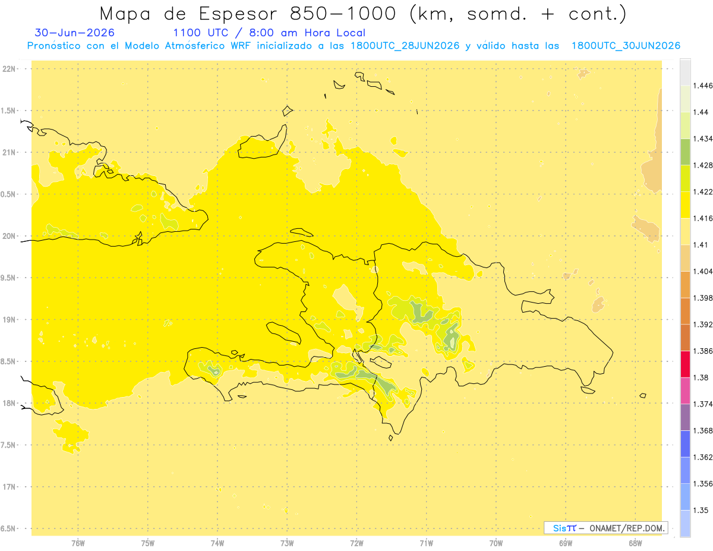Select the purple colorbar swatch above 1.368
The height and width of the screenshot is (551, 713).
685,417
